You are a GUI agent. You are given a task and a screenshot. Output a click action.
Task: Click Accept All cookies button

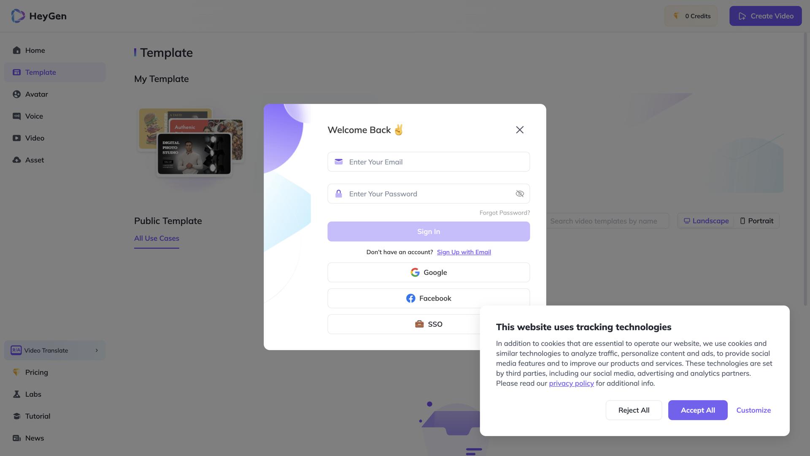pos(697,410)
